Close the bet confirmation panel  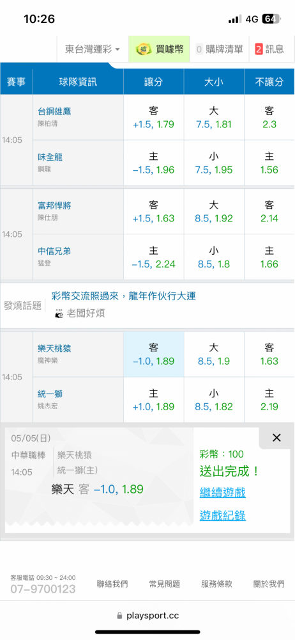276,438
